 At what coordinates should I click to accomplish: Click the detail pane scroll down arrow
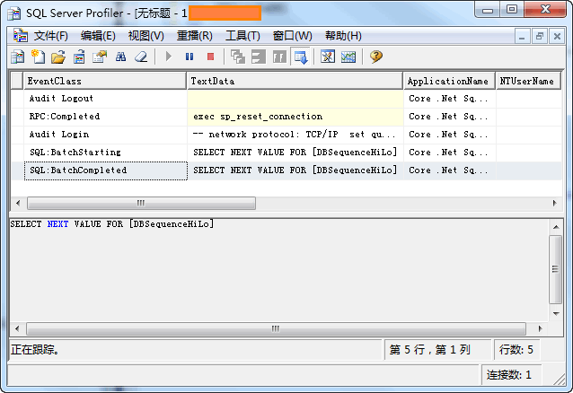point(556,314)
